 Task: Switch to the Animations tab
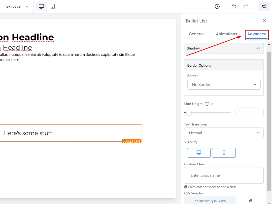click(226, 34)
